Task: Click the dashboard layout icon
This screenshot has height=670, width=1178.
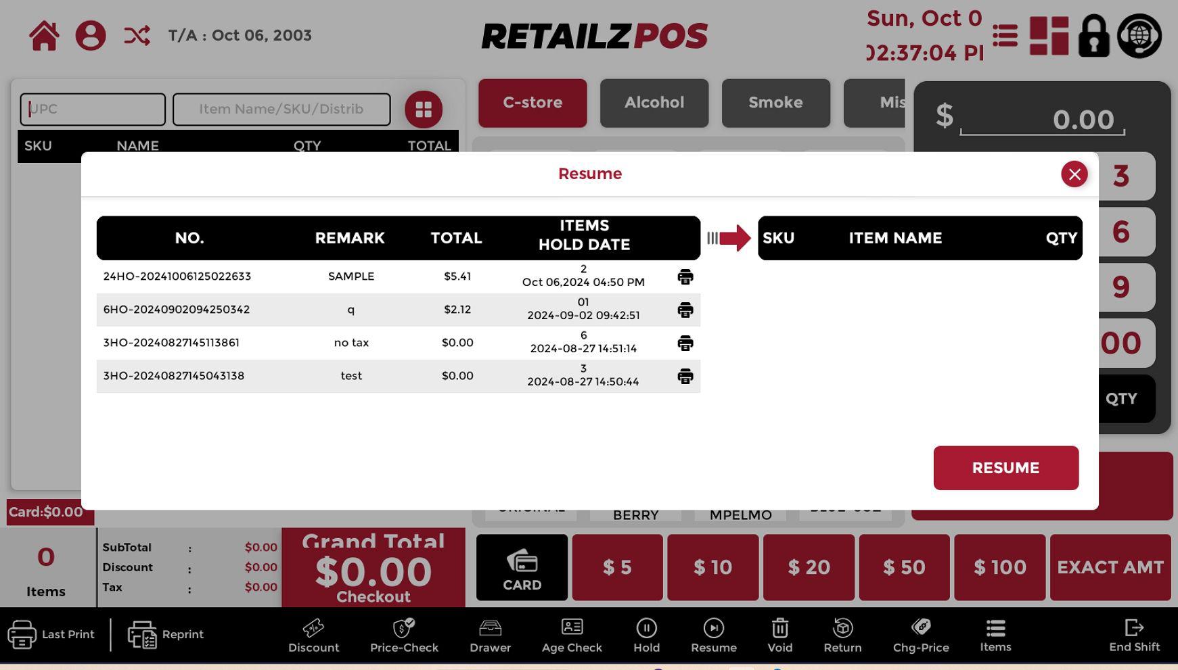Action: (1049, 36)
